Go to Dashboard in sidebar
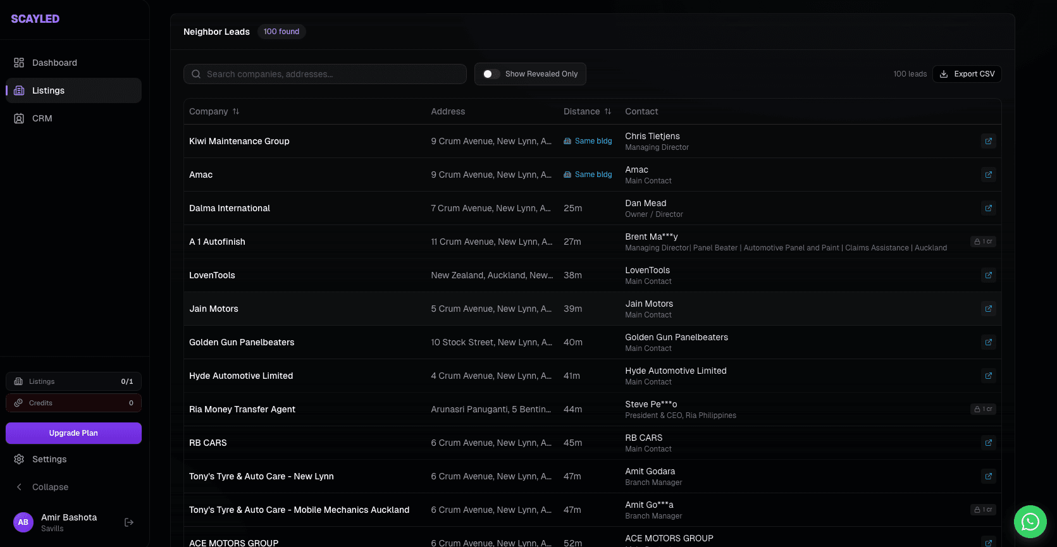1057x547 pixels. pos(54,63)
